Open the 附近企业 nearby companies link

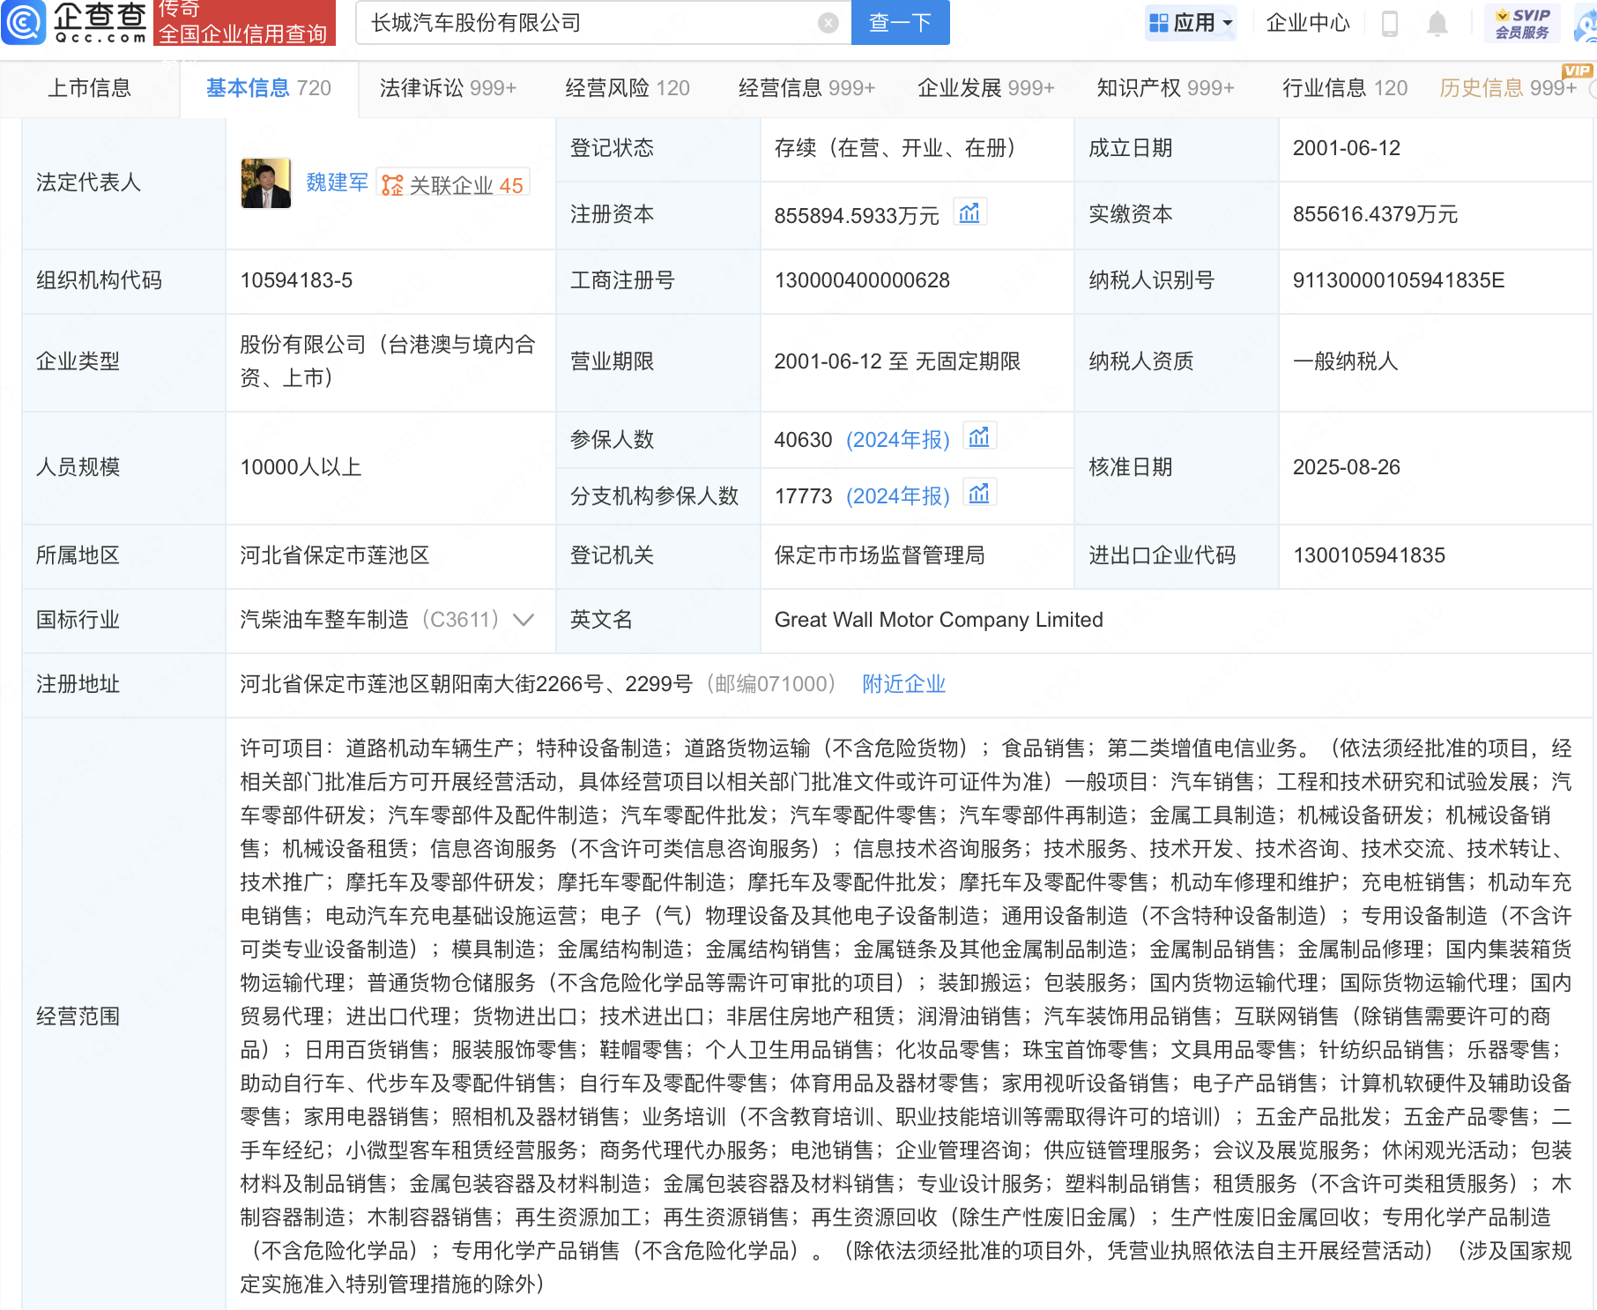point(903,684)
